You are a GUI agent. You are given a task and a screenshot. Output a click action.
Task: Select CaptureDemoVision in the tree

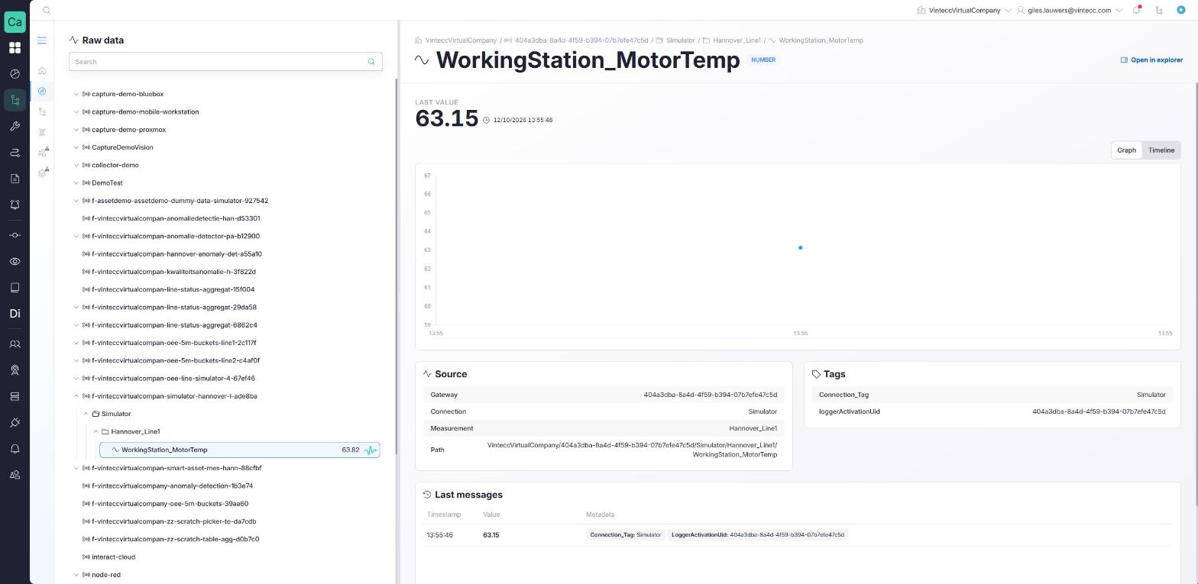122,147
